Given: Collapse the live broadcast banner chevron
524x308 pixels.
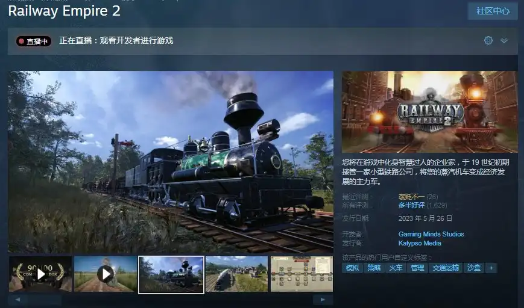Looking at the screenshot, I should pos(504,40).
